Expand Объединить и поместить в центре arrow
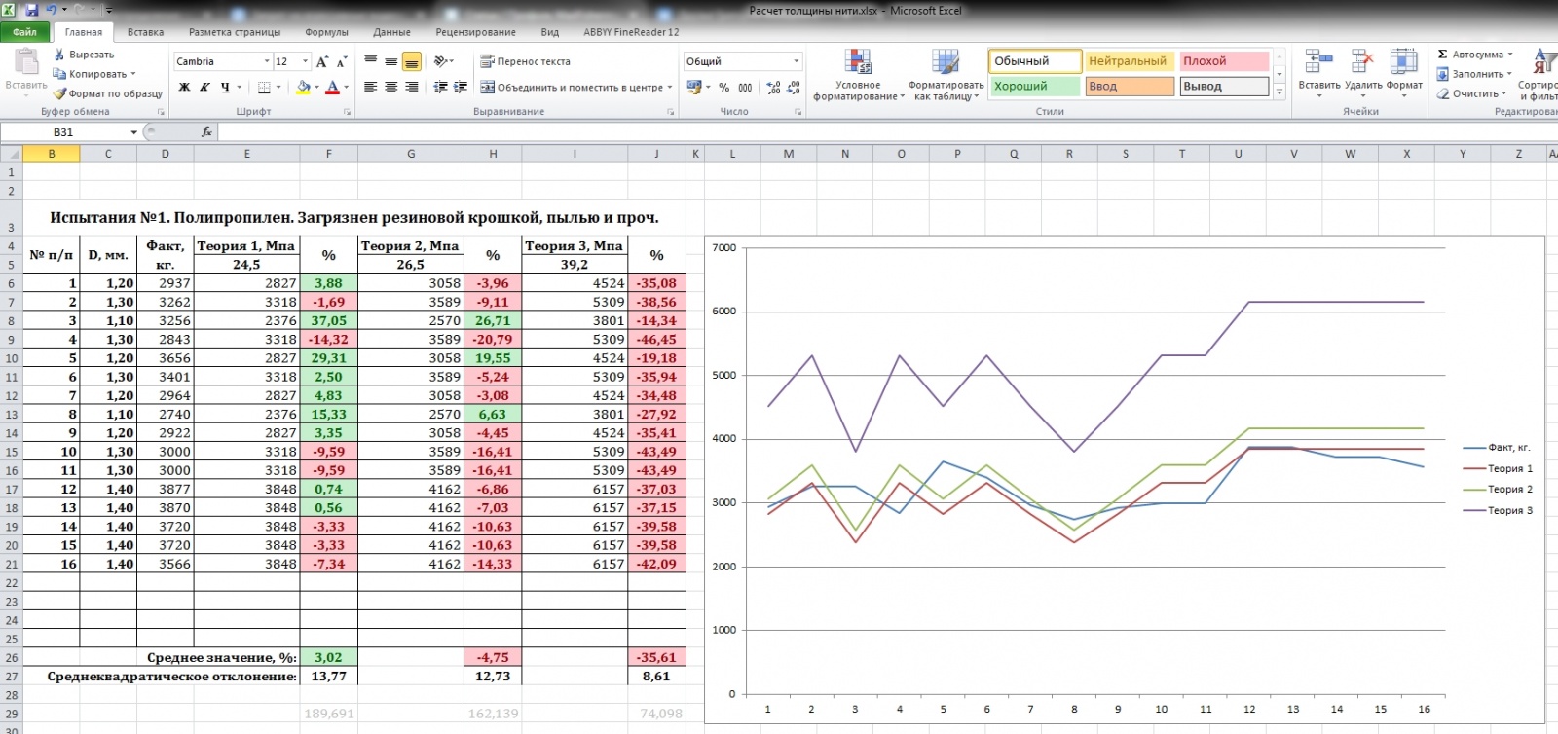 (670, 87)
